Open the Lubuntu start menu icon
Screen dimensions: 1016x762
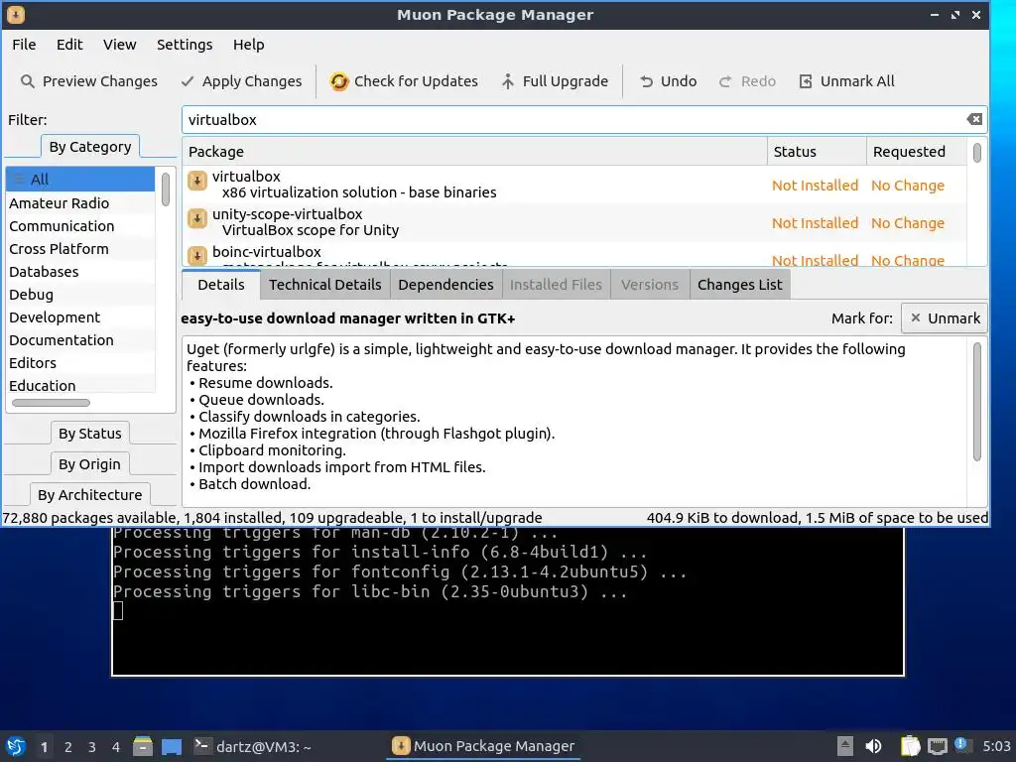point(16,746)
